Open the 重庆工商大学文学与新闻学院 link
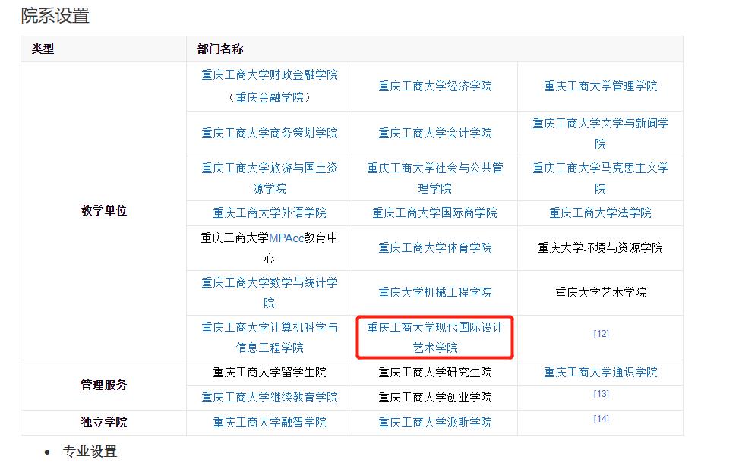 [600, 134]
